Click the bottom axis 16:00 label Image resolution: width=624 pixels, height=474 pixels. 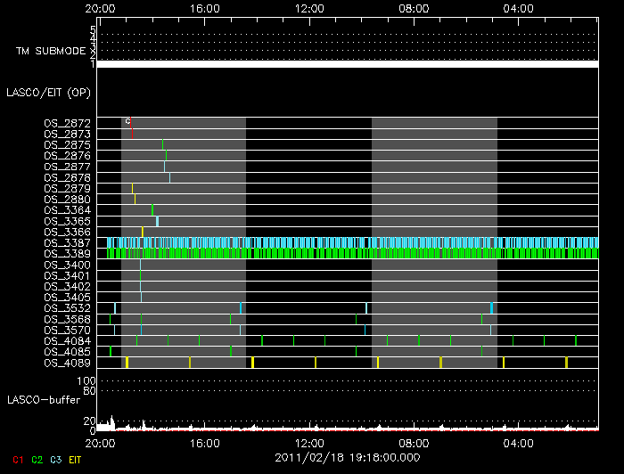[x=204, y=443]
